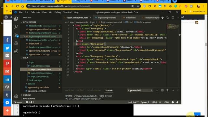Open notifications bell in status bar
This screenshot has width=208, height=117.
tap(177, 102)
